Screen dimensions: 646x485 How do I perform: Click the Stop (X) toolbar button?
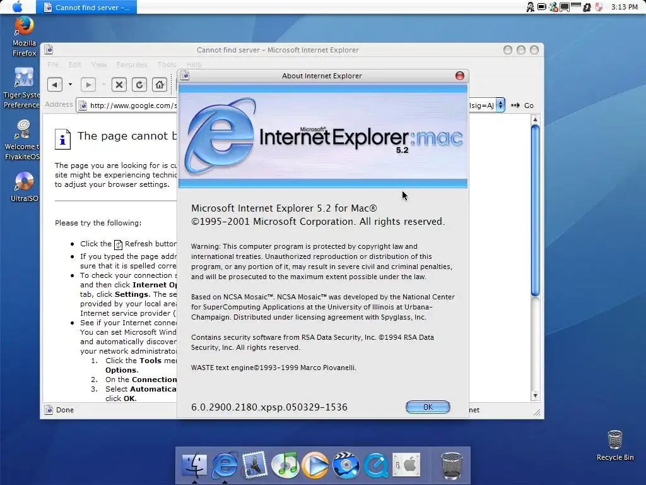coord(119,85)
